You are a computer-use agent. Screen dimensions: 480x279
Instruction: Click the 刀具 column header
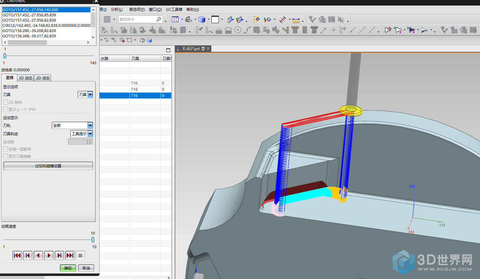tap(145, 58)
